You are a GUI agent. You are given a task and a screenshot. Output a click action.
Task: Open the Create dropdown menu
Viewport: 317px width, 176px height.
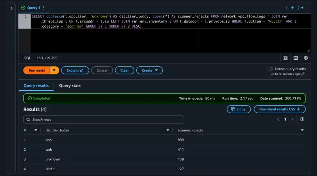click(149, 70)
